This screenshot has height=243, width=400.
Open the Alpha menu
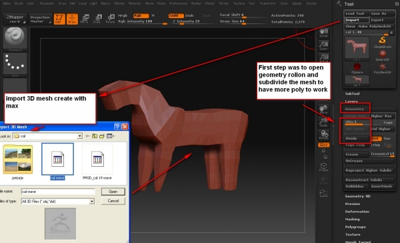pos(7,3)
